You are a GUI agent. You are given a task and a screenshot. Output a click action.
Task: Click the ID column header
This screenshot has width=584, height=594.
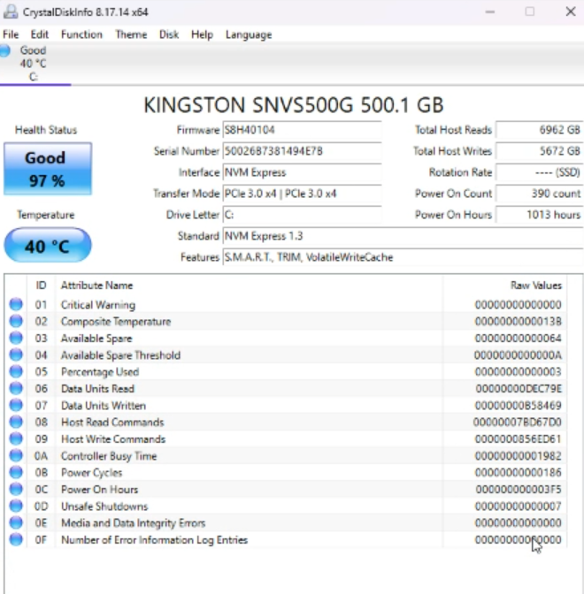pos(41,286)
